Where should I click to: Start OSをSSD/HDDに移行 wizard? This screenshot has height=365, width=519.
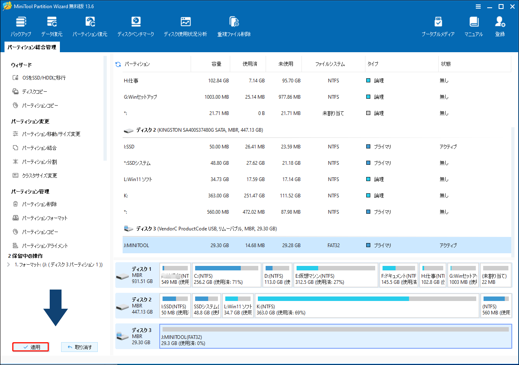pos(39,78)
